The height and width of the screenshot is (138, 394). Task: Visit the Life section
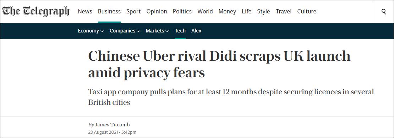[x=246, y=12]
